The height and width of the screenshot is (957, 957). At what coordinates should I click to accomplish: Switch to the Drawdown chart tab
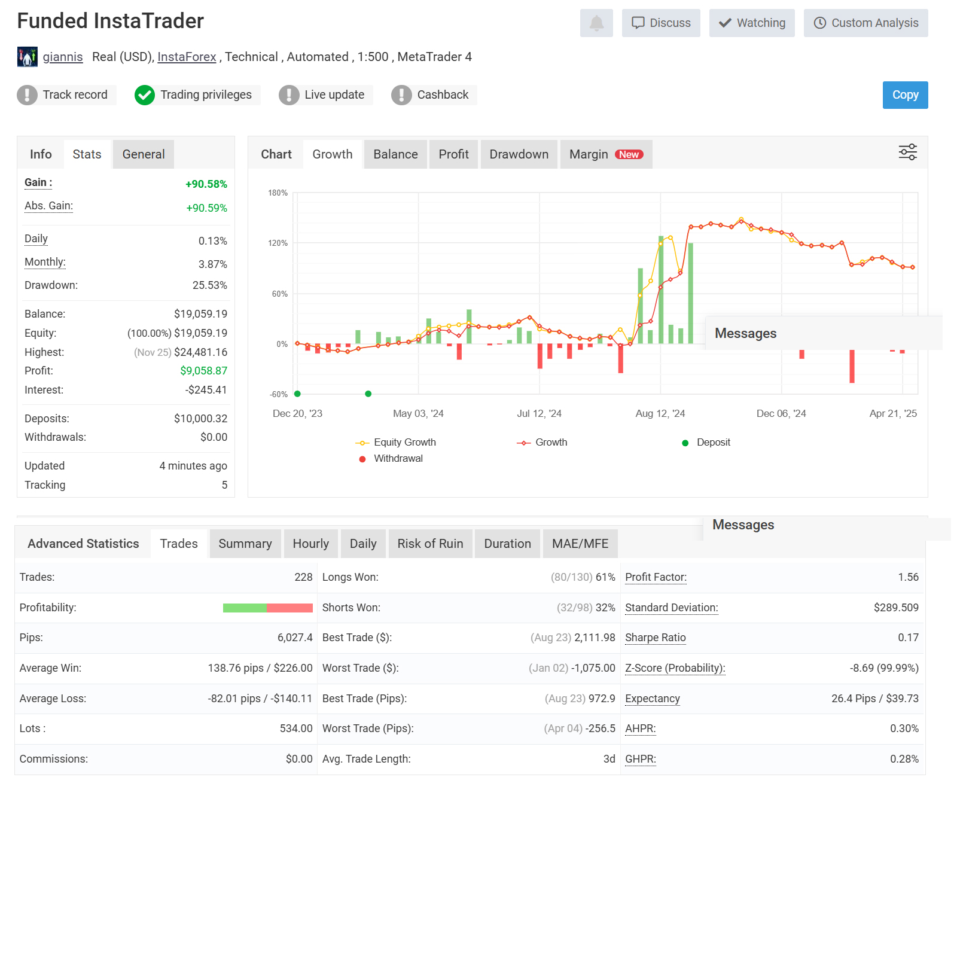pos(519,154)
